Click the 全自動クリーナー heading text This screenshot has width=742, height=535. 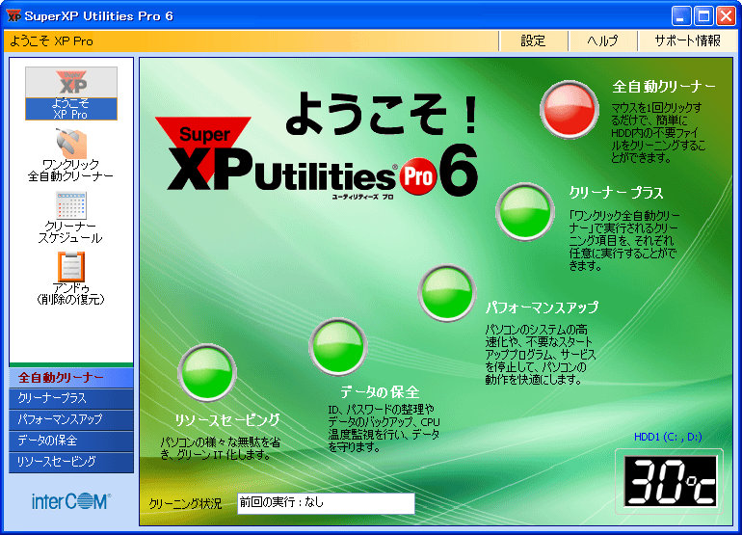coord(664,87)
